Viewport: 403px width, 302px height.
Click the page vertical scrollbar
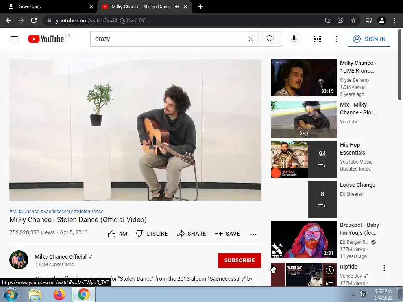coord(400,65)
